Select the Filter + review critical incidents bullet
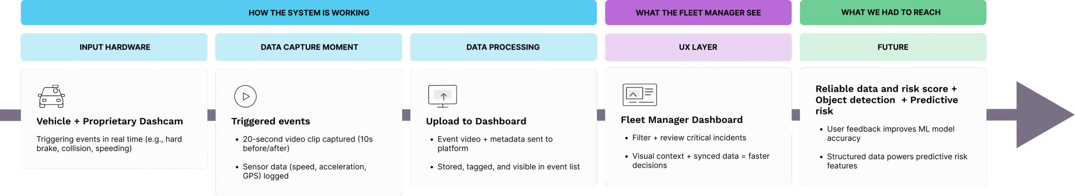Viewport: 1075px width, 196px height. [x=689, y=138]
